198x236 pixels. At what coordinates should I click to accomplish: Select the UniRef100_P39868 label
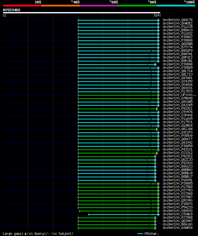click(x=178, y=40)
